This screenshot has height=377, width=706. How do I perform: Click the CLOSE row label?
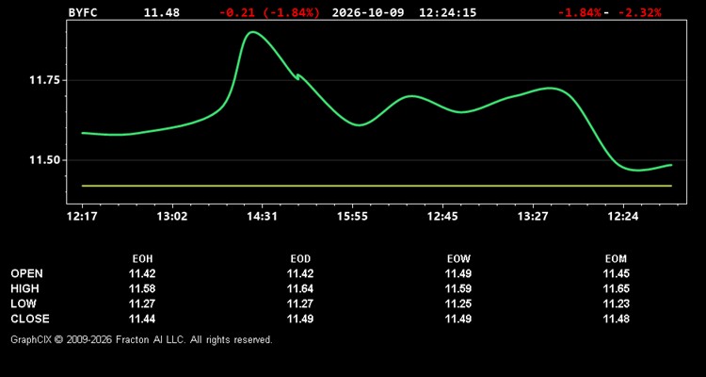[30, 319]
